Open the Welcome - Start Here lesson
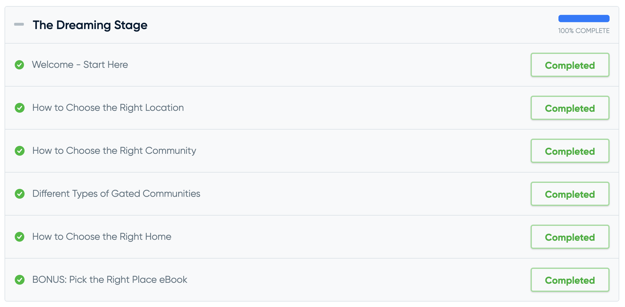Image resolution: width=625 pixels, height=307 pixels. [80, 64]
